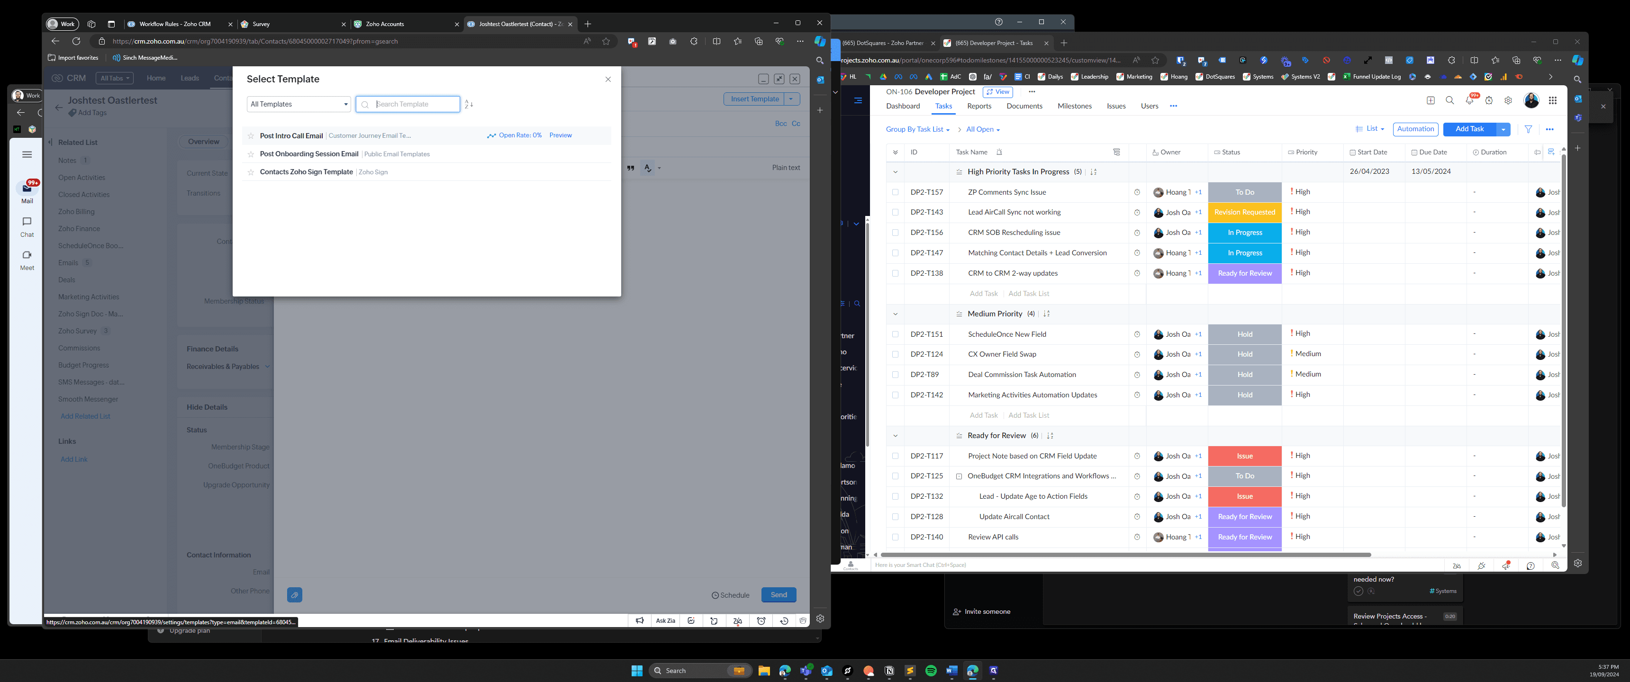Click the In Progress status of DP2-T156

tap(1245, 233)
